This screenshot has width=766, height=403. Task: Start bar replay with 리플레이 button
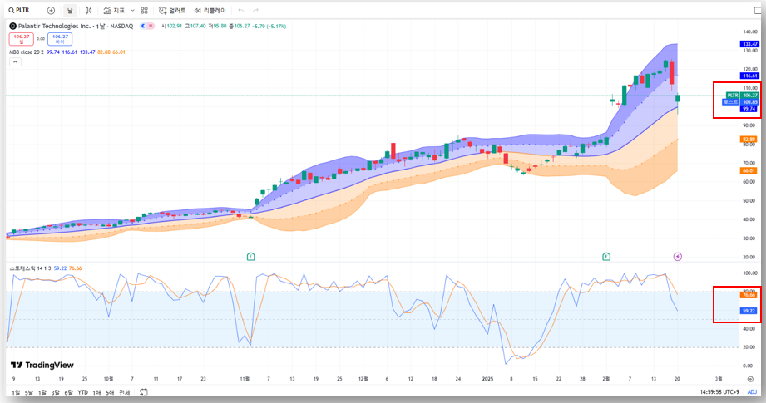pos(210,10)
